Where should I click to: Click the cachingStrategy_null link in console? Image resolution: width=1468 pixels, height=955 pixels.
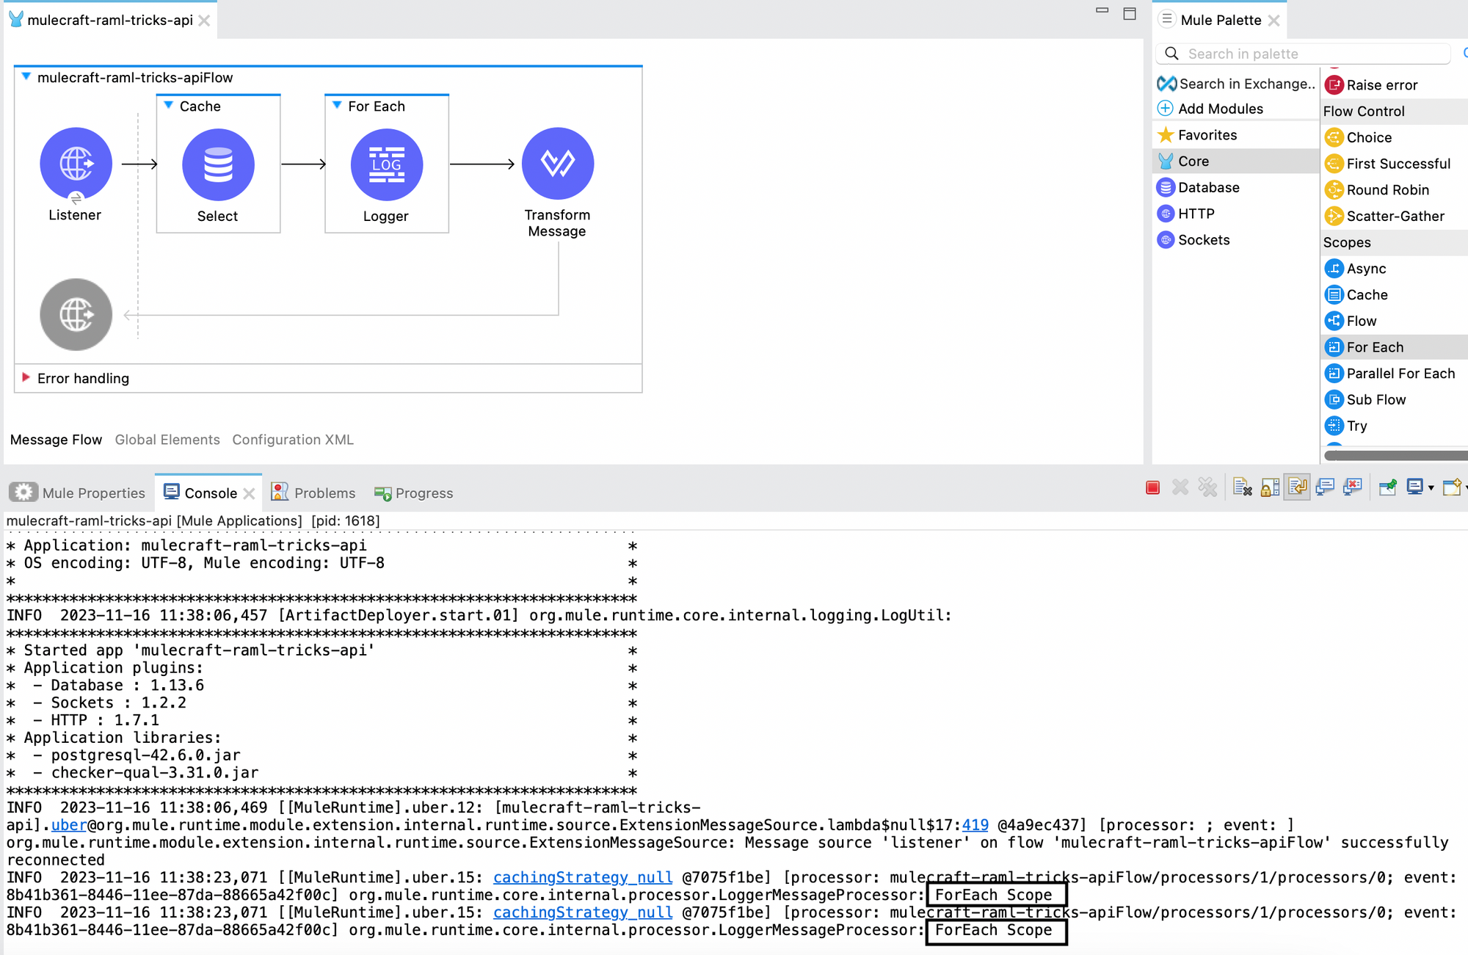pyautogui.click(x=582, y=877)
